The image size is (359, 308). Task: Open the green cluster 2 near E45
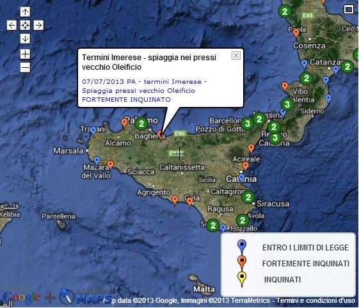285,12
